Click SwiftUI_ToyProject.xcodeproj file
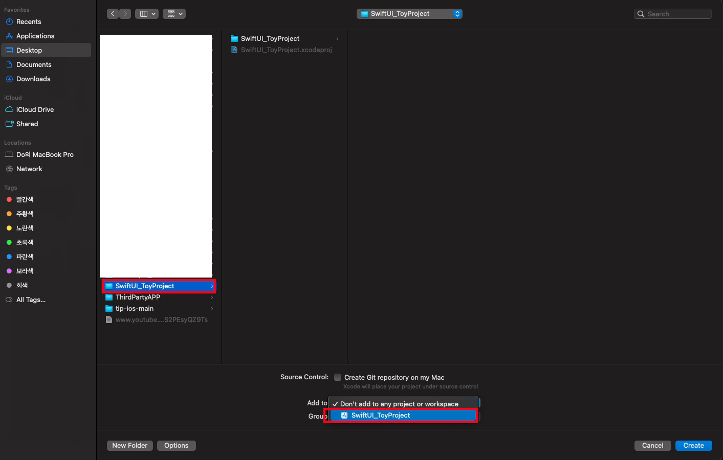This screenshot has width=723, height=460. tap(284, 50)
